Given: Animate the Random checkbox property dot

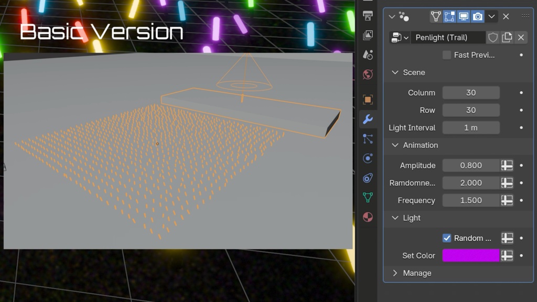Looking at the screenshot, I should tap(521, 238).
